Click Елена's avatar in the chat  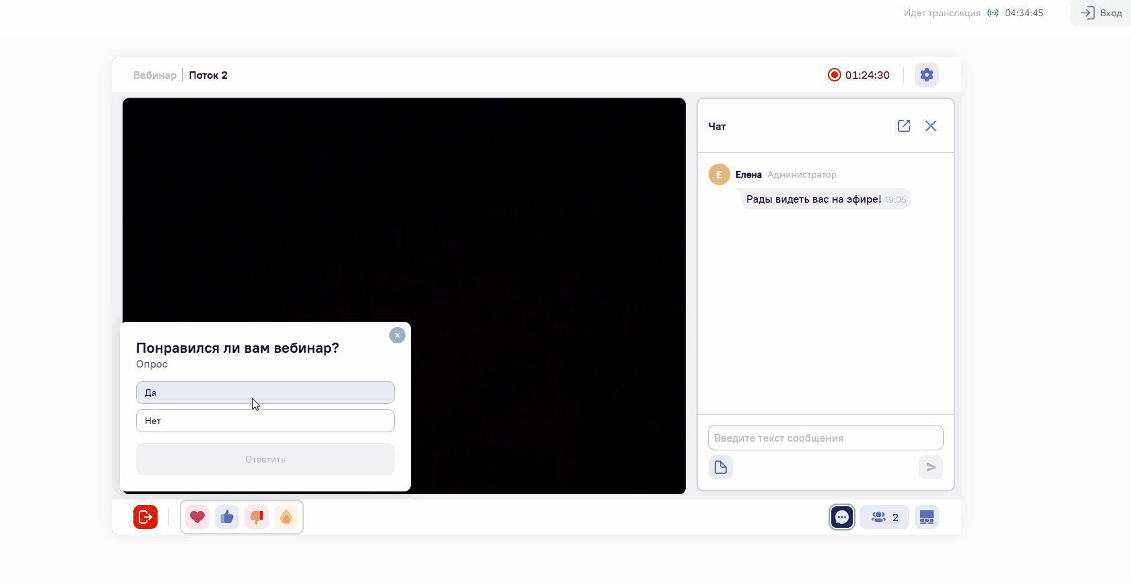pyautogui.click(x=719, y=174)
